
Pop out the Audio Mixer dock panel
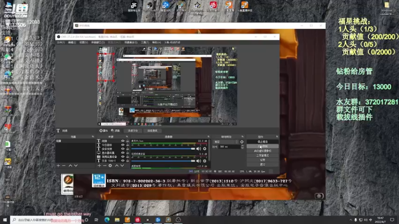208,136
